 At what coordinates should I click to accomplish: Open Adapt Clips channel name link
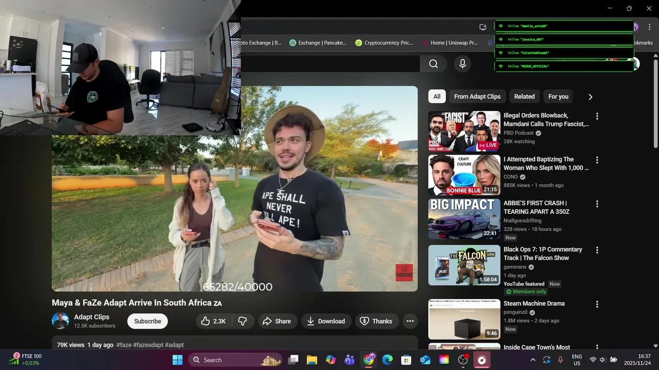92,317
